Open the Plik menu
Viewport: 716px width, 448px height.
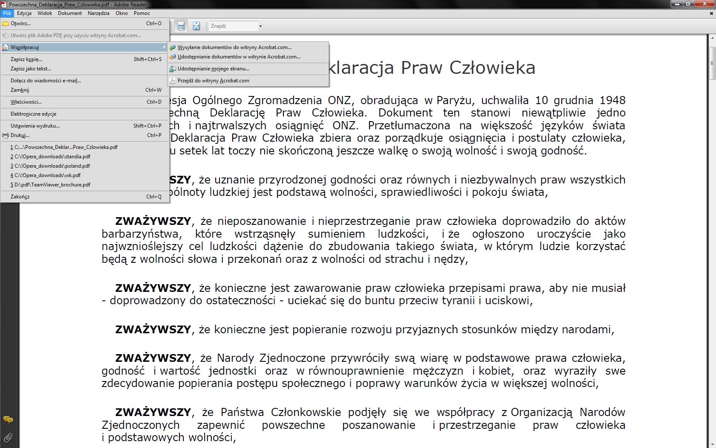point(7,13)
